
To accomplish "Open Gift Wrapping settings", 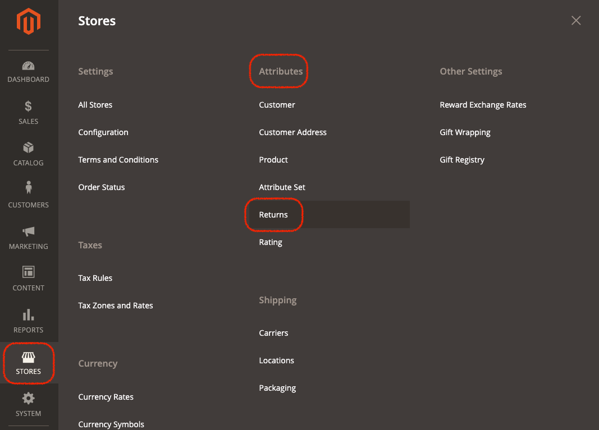I will (x=465, y=132).
